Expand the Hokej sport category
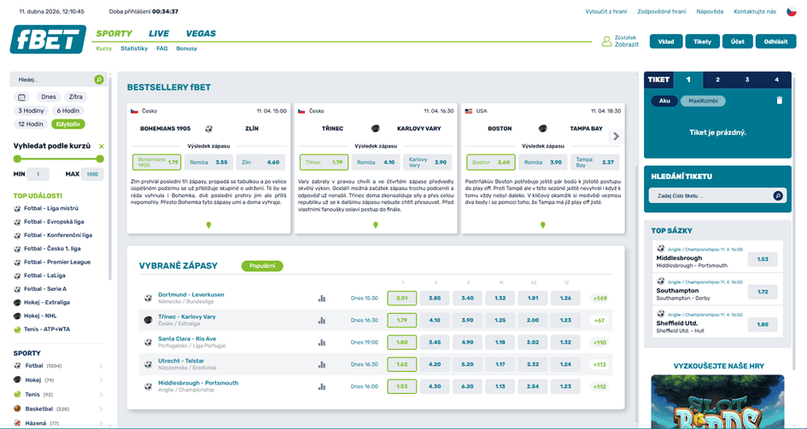The image size is (807, 429). pyautogui.click(x=101, y=380)
